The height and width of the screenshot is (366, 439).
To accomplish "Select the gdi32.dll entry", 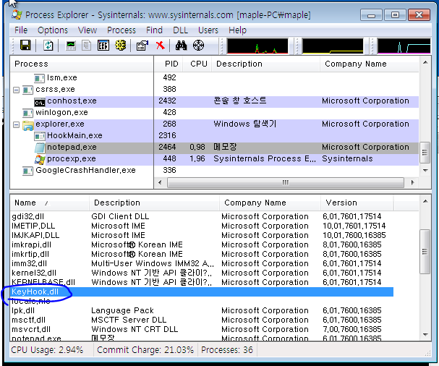I will pyautogui.click(x=202, y=216).
